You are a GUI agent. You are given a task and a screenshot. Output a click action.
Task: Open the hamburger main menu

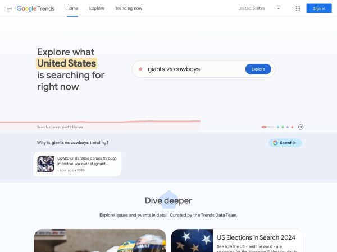[10, 8]
